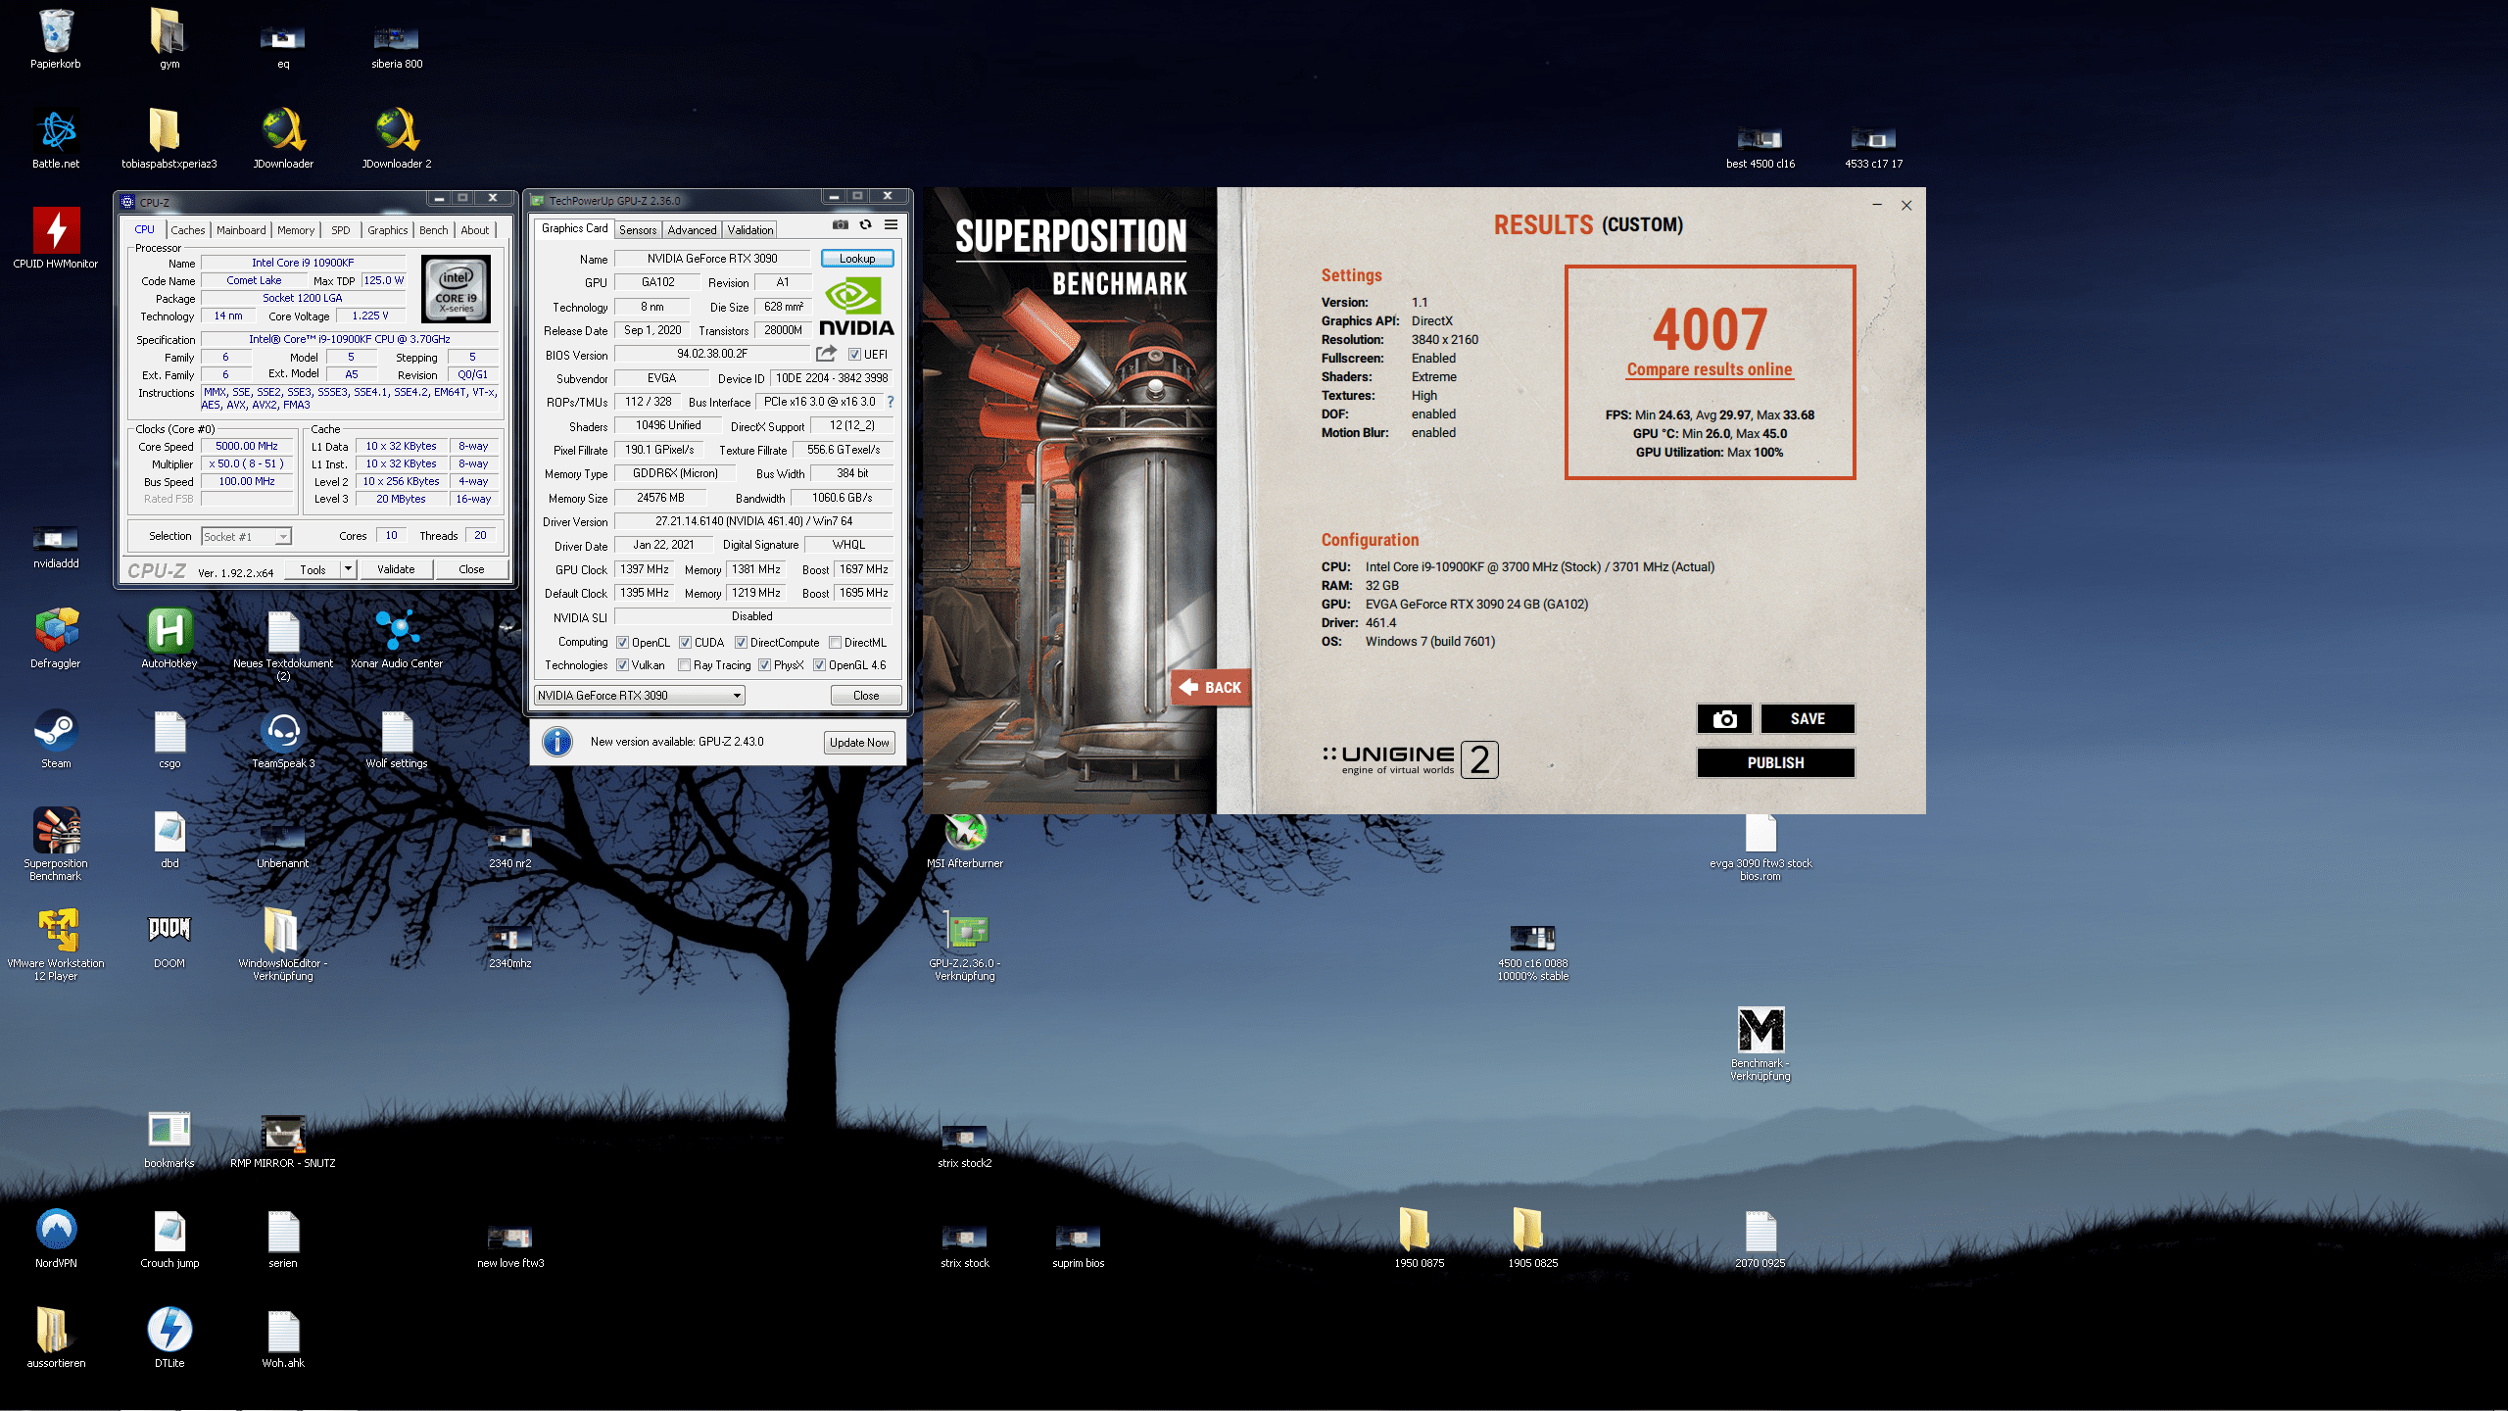Enable the Ray Tracing checkbox

click(685, 665)
